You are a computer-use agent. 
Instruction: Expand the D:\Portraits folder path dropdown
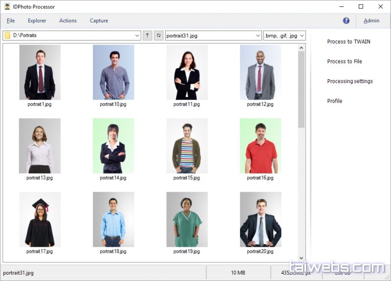pyautogui.click(x=137, y=36)
